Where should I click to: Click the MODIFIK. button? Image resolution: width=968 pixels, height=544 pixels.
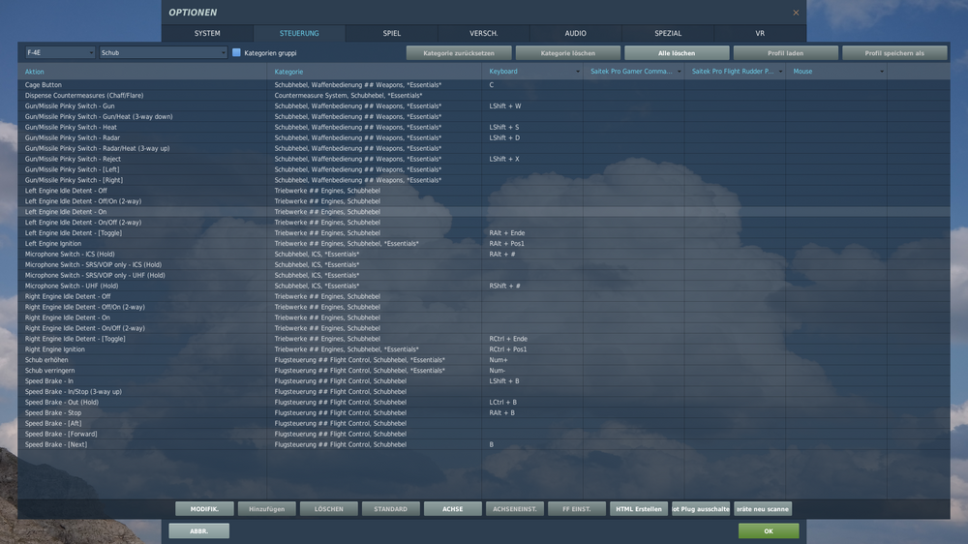point(204,509)
